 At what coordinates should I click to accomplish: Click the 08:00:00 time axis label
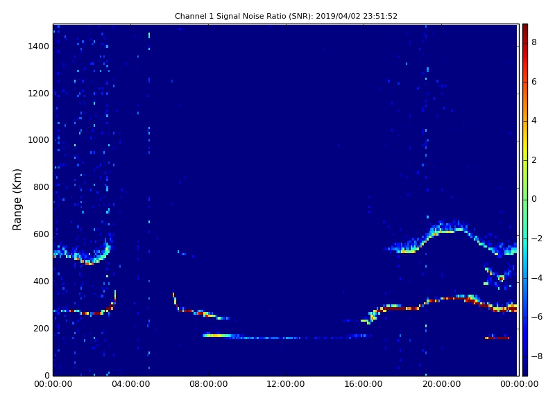209,384
